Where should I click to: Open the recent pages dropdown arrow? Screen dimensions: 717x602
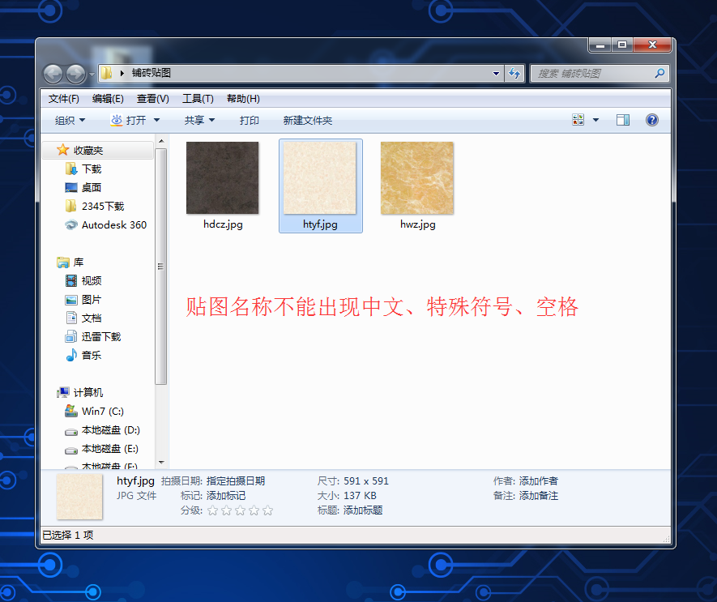pos(92,74)
